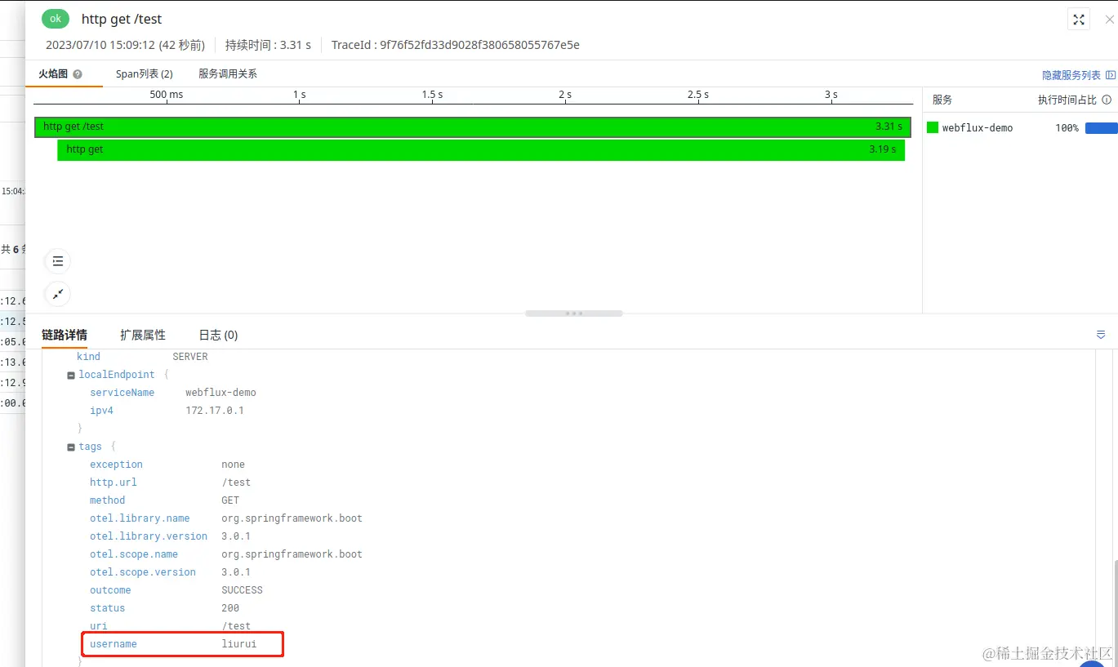Switch to the 火焰图 tab
Image resolution: width=1118 pixels, height=667 pixels.
(x=53, y=73)
